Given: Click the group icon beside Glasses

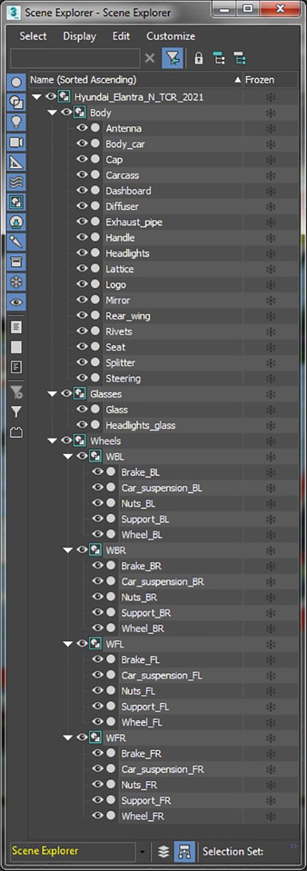Looking at the screenshot, I should [x=80, y=394].
